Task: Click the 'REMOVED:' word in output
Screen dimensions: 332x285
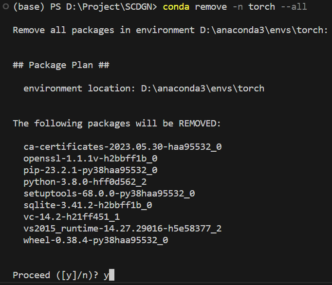Action: [200, 124]
